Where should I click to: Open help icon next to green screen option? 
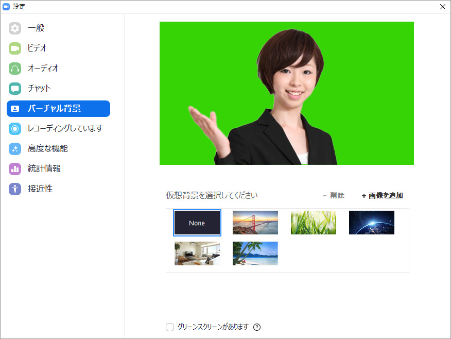pyautogui.click(x=257, y=327)
